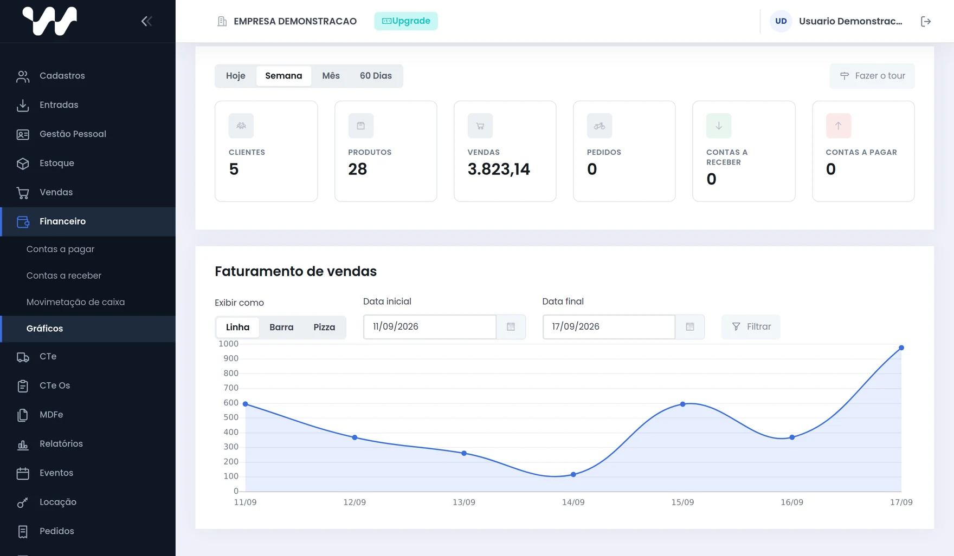Expand the Locação menu
954x556 pixels.
pyautogui.click(x=88, y=502)
